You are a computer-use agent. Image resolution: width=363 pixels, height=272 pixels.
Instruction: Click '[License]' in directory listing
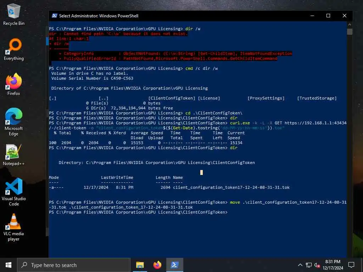(x=209, y=98)
